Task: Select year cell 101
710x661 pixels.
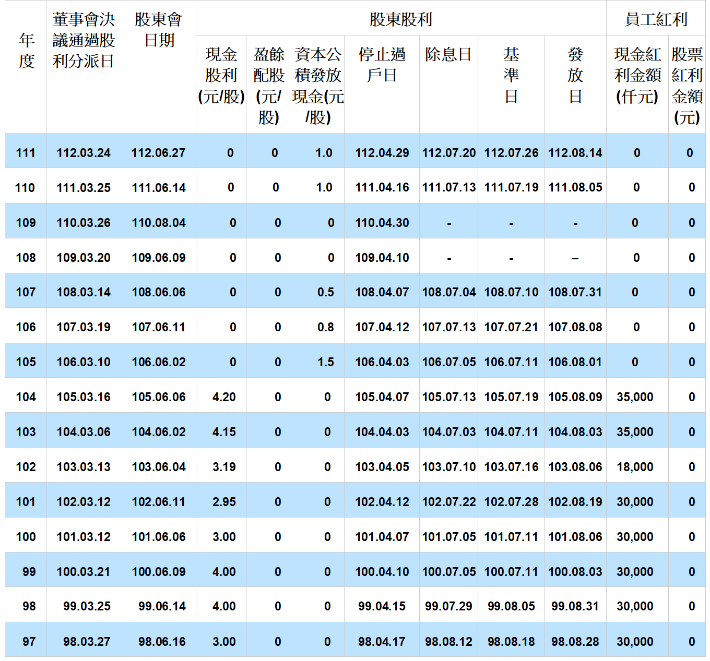Action: point(26,502)
